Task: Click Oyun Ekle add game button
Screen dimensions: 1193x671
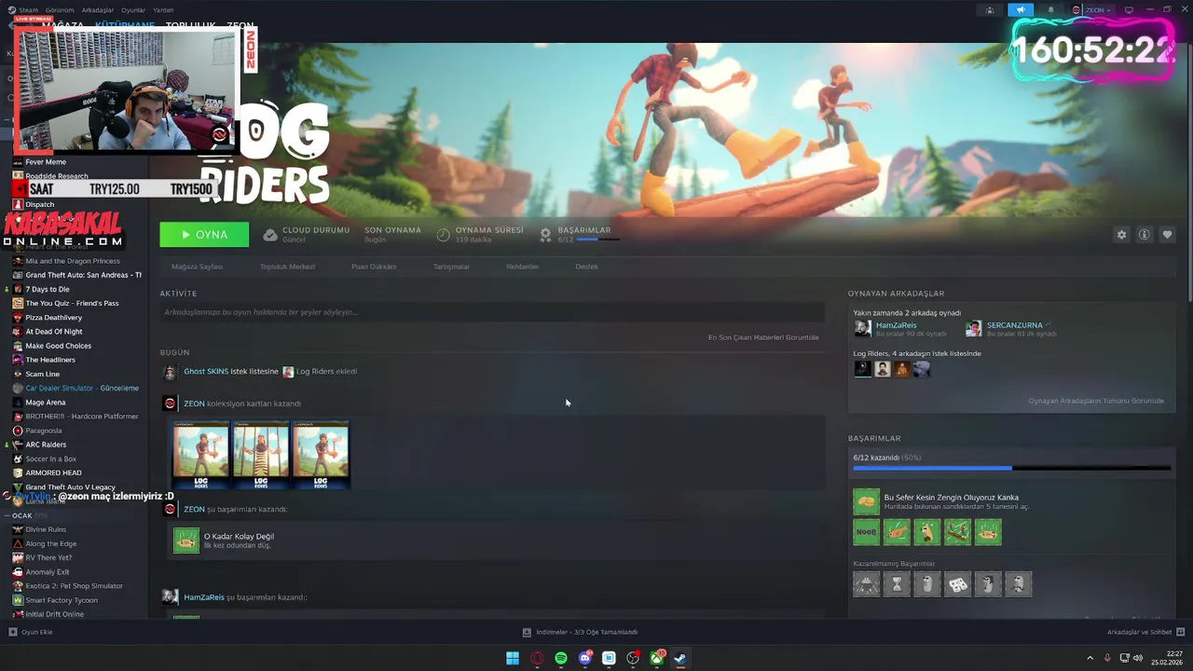Action: 31,632
